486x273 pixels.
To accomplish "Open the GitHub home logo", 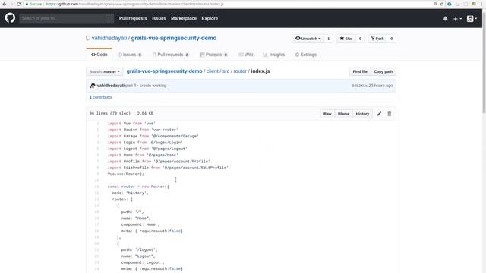I will [x=10, y=18].
